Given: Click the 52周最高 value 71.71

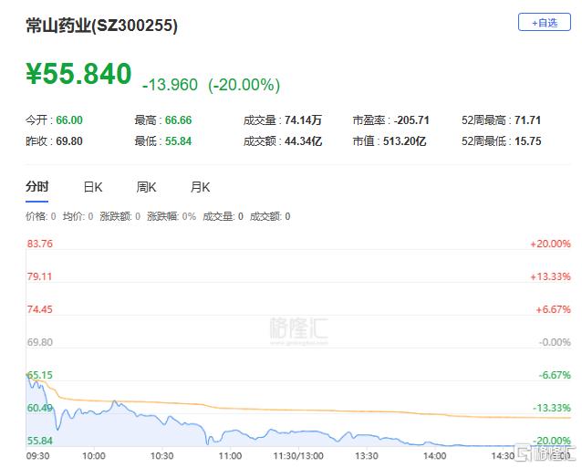Looking at the screenshot, I should [528, 120].
